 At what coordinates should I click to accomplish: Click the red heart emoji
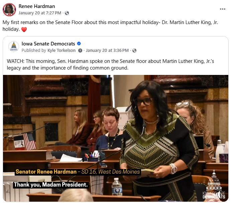24,29
